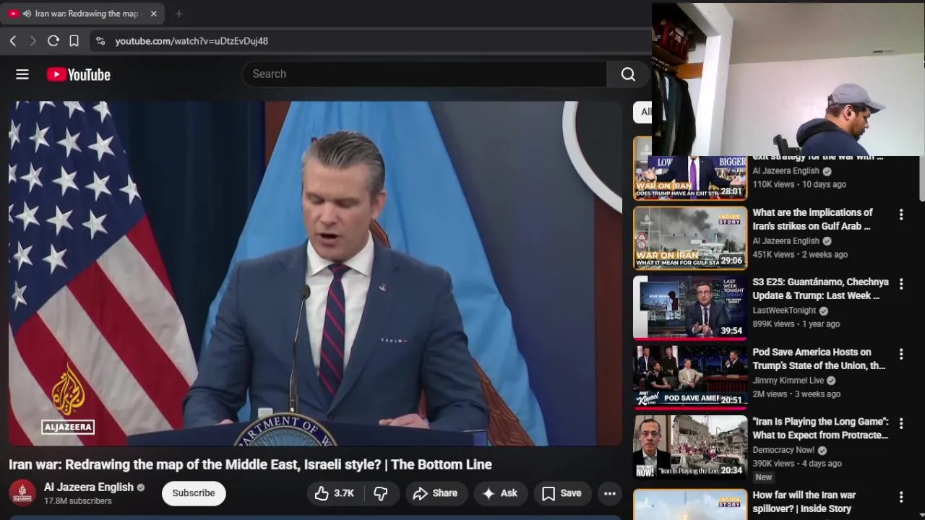The image size is (925, 520).
Task: Open options for Gulf Arab strikes video
Action: [x=900, y=214]
